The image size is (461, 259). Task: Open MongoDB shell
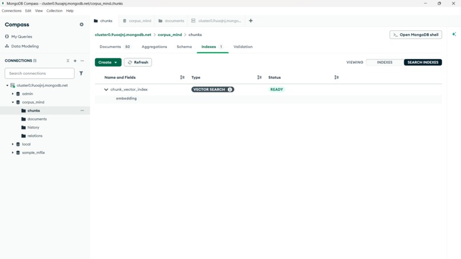tap(416, 35)
